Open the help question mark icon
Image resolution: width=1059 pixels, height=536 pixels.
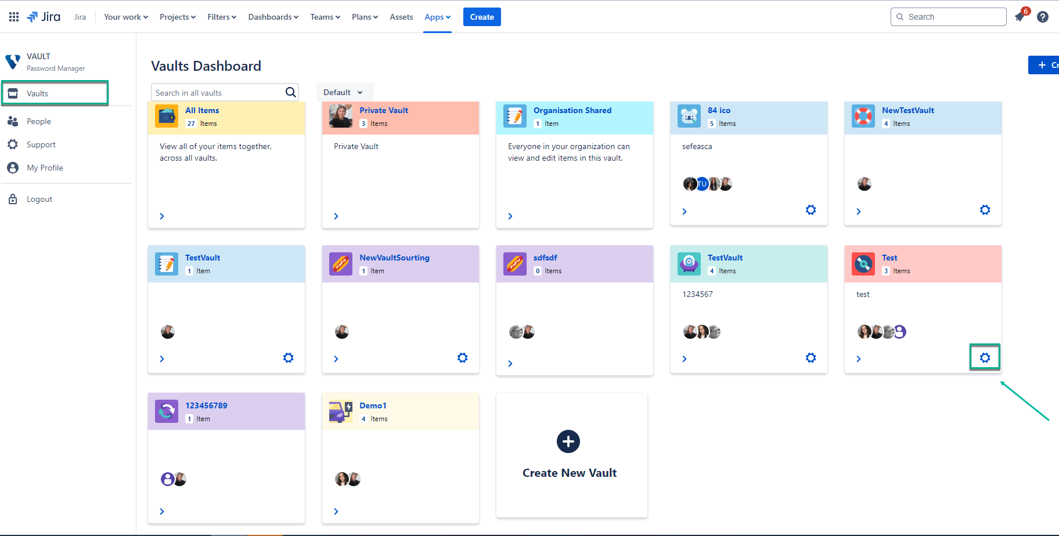coord(1043,17)
